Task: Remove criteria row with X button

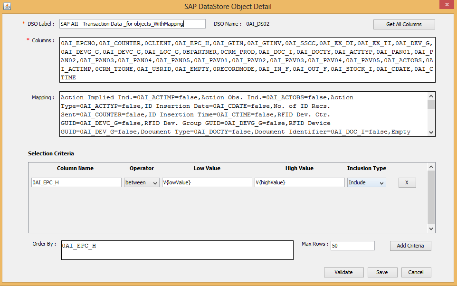Action: (407, 182)
